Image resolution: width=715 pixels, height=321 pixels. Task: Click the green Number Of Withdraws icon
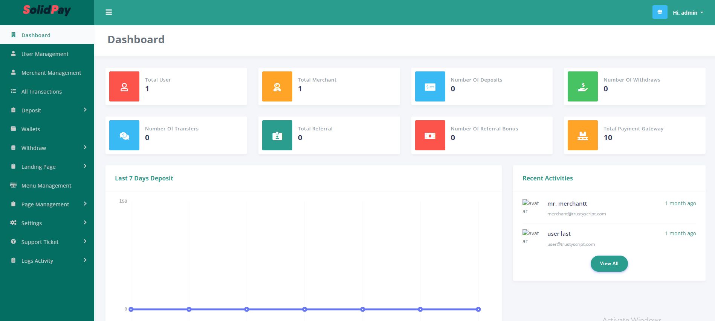583,86
